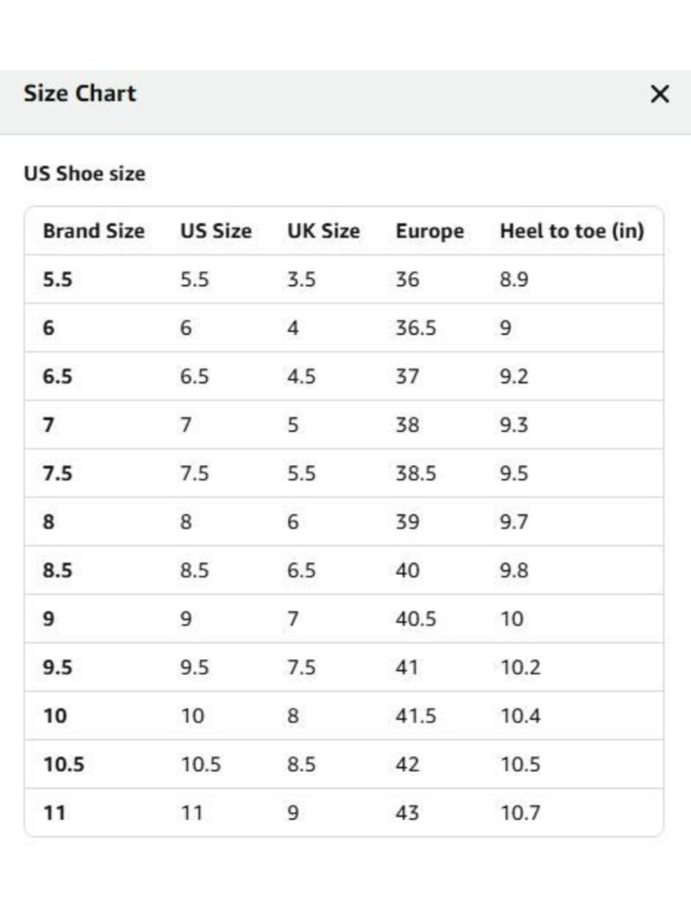
Task: Click Europe size 40.5 cell
Action: [x=416, y=618]
